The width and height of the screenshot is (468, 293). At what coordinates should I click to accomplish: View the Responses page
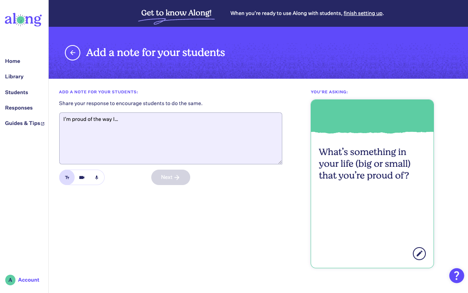pyautogui.click(x=19, y=108)
